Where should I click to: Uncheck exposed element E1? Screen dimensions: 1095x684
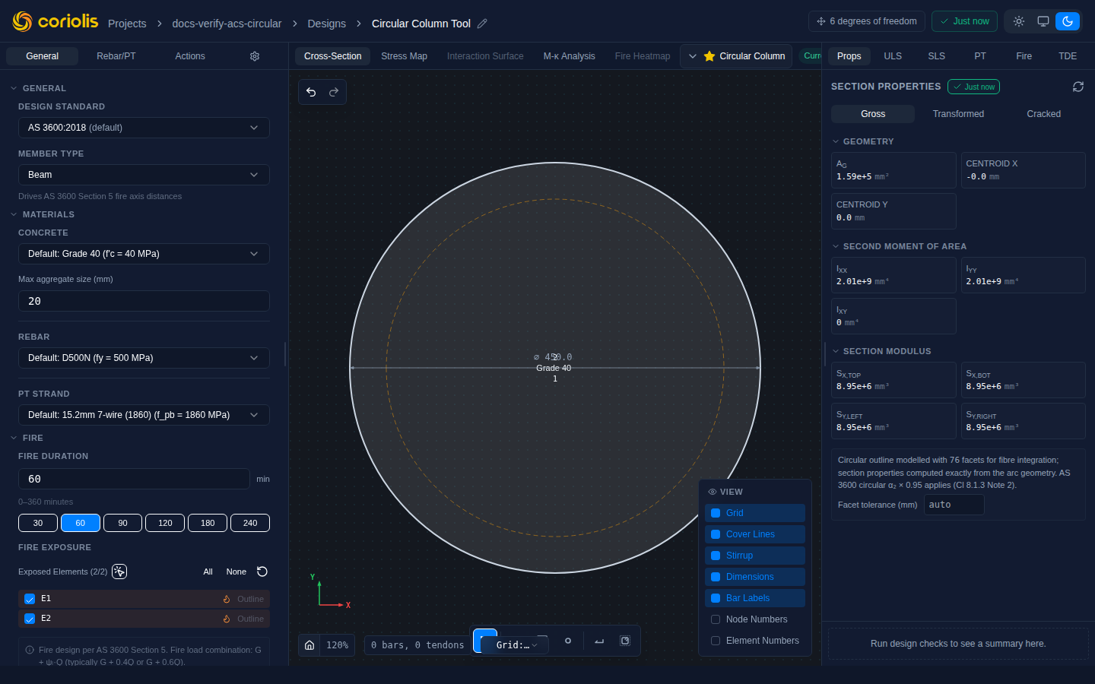(x=30, y=599)
